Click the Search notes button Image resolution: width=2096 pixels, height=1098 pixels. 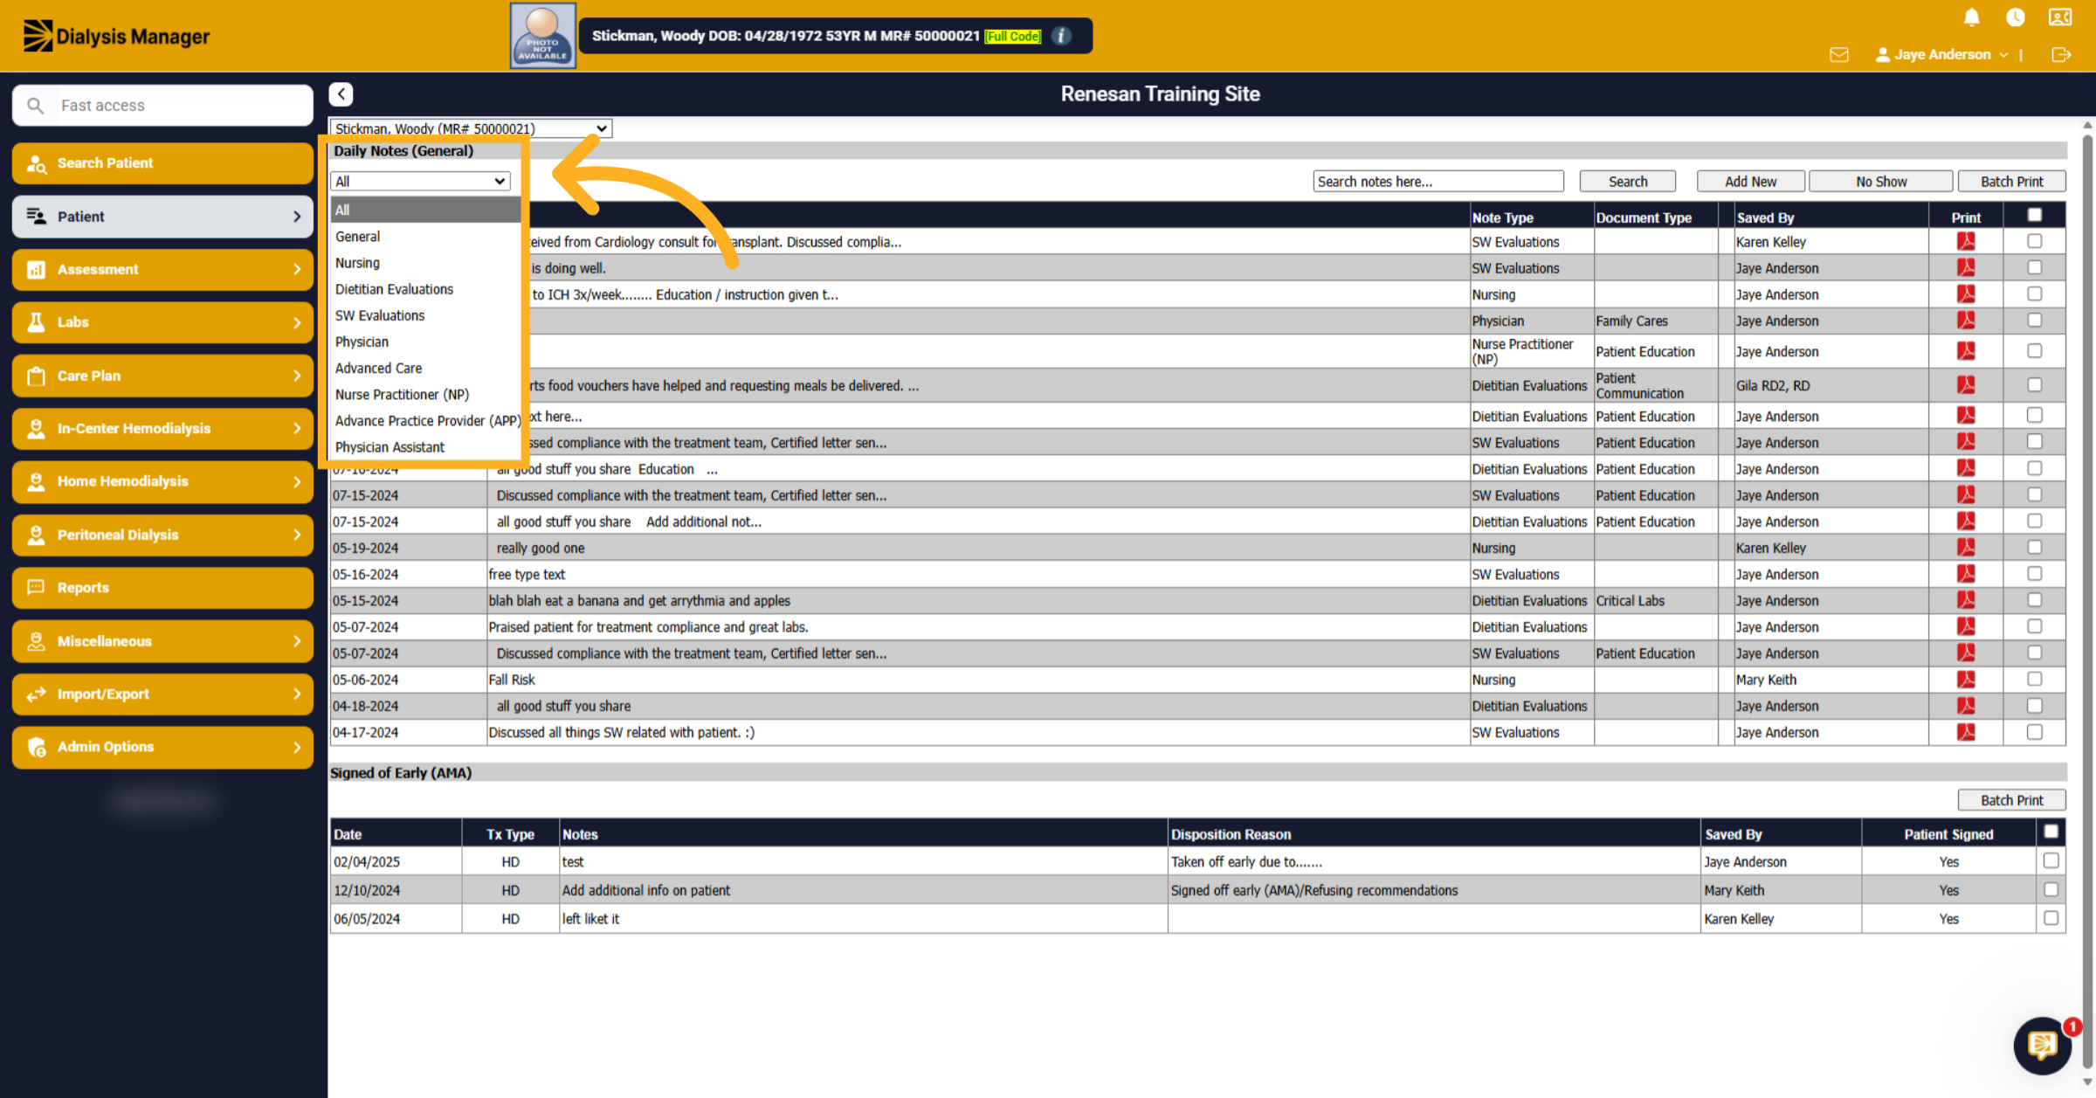pos(1628,181)
